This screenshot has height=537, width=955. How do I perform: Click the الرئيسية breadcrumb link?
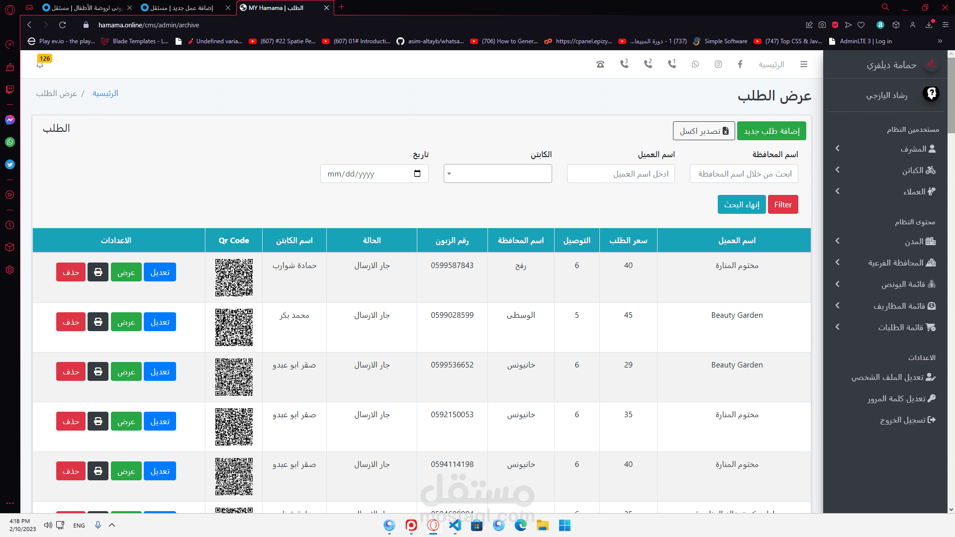coord(105,93)
